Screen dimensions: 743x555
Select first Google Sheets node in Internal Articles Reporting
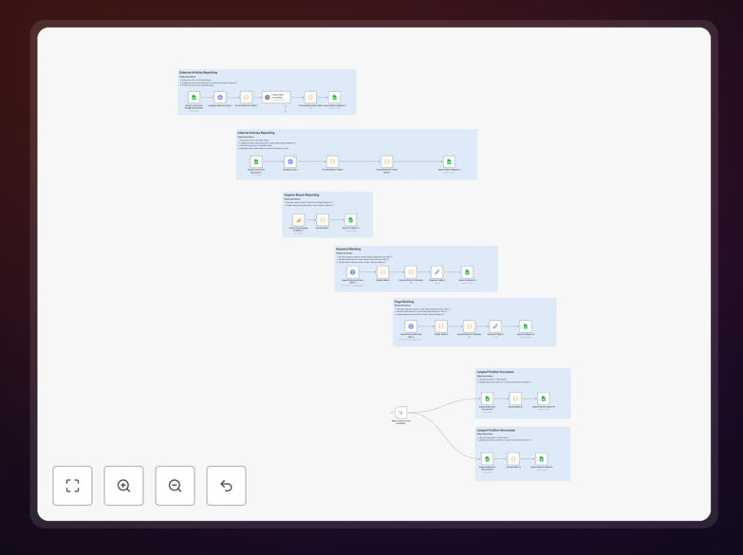(x=256, y=161)
